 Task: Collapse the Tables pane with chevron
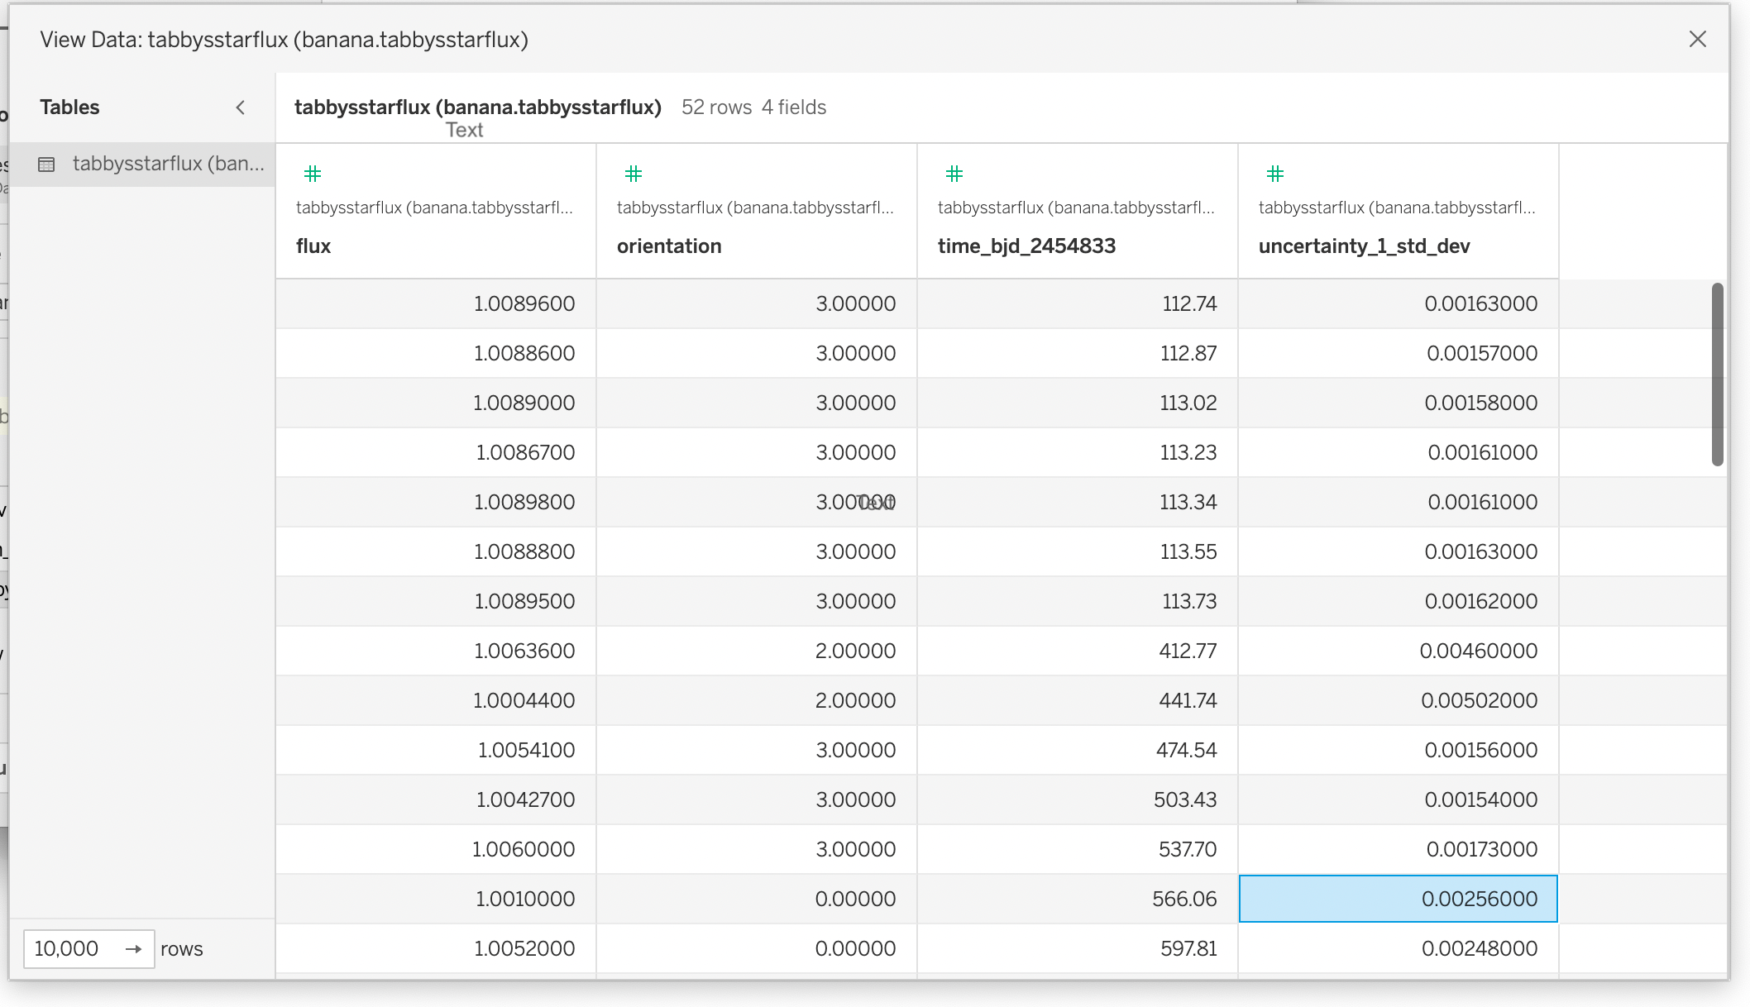(241, 107)
